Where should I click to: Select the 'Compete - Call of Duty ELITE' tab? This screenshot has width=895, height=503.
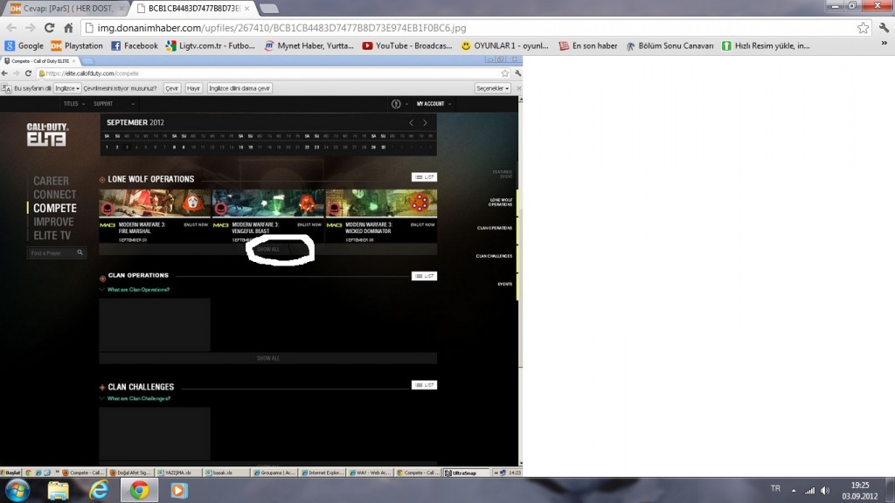40,61
